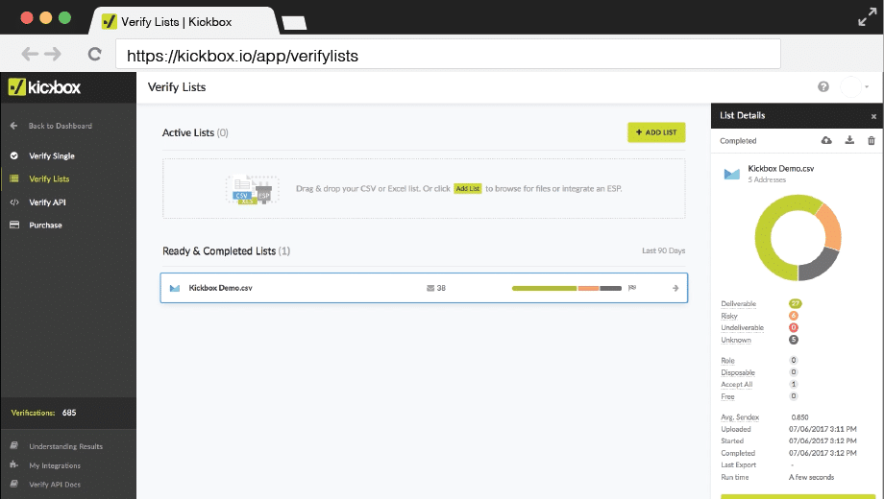The image size is (884, 499).
Task: Click the drag and drop upload area
Action: (424, 189)
